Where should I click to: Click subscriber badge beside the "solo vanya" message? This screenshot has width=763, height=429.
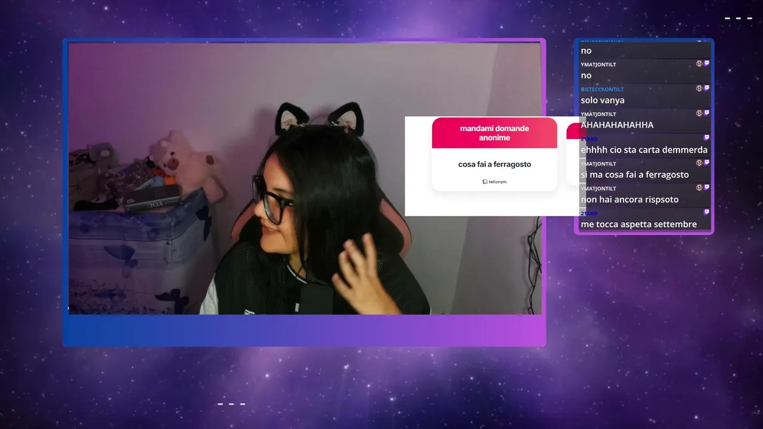[x=699, y=88]
